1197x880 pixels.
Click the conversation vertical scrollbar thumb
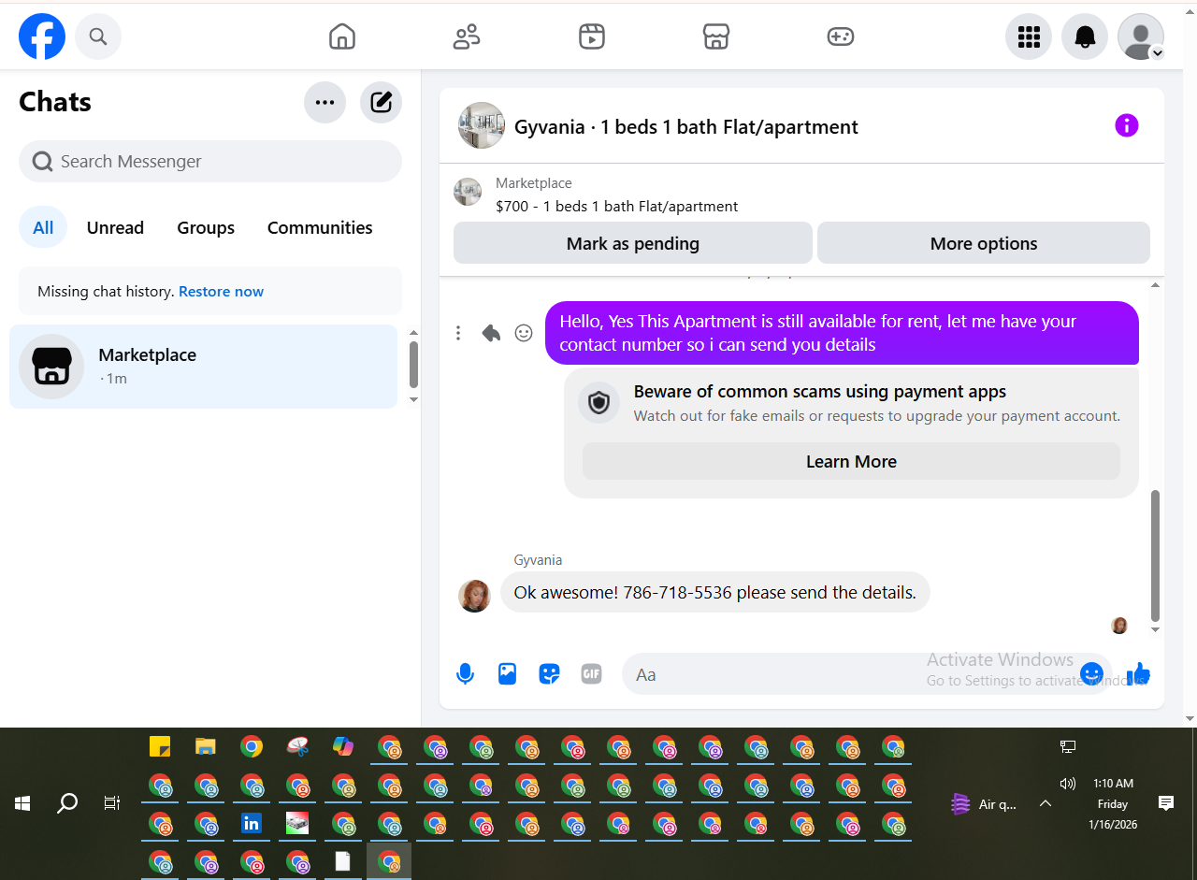point(1155,555)
